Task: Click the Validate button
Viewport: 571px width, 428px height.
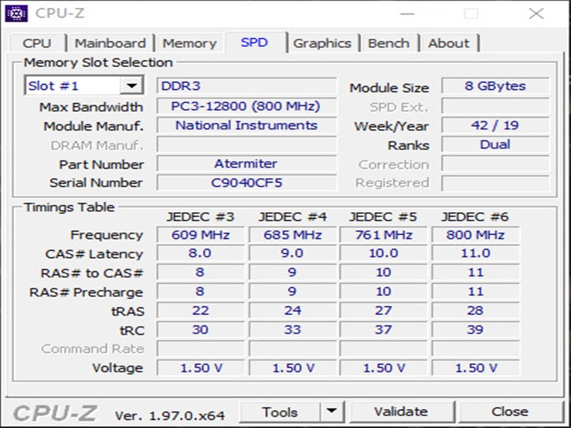Action: click(x=401, y=411)
